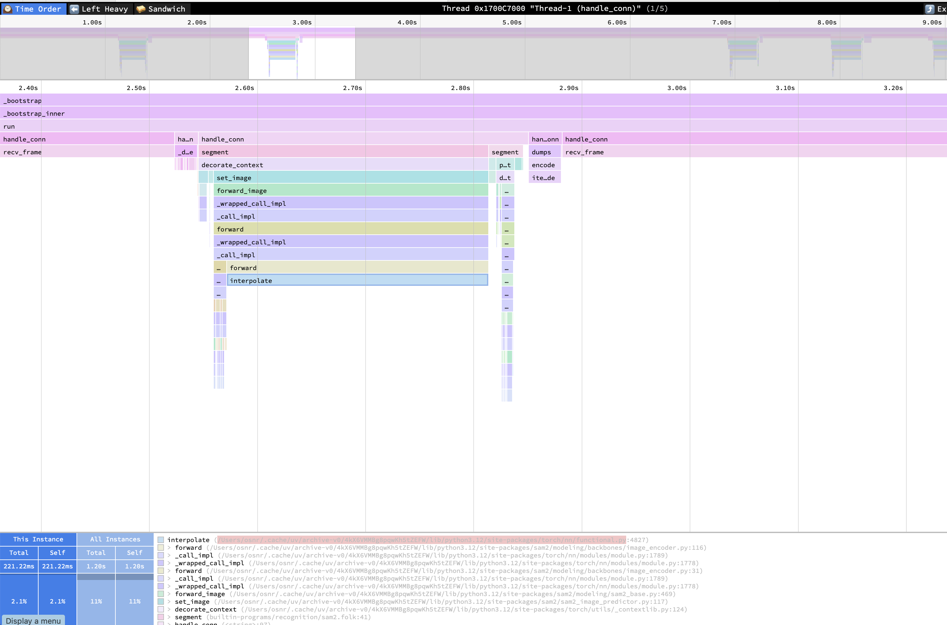Image resolution: width=947 pixels, height=625 pixels.
Task: Select the wide pink segment frame
Action: pyautogui.click(x=343, y=152)
